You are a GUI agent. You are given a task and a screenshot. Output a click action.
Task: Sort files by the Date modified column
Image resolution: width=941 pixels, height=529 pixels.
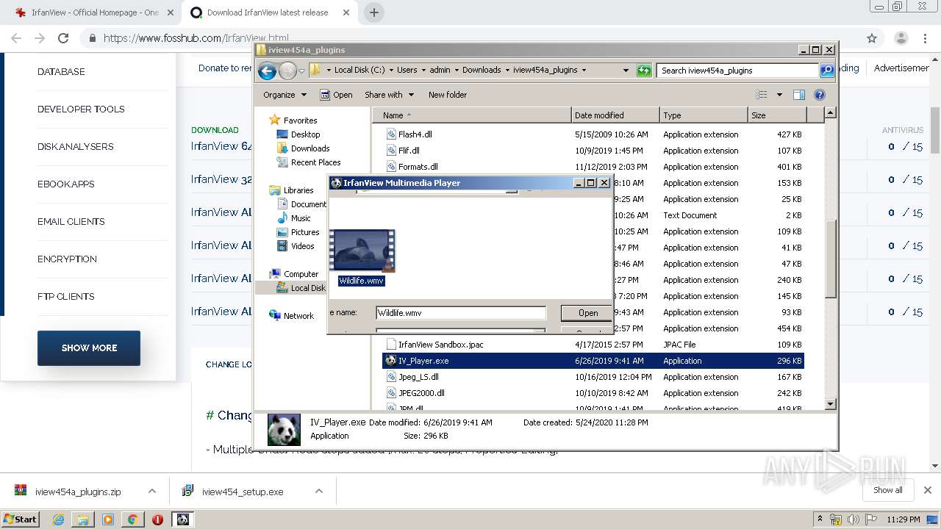point(615,115)
